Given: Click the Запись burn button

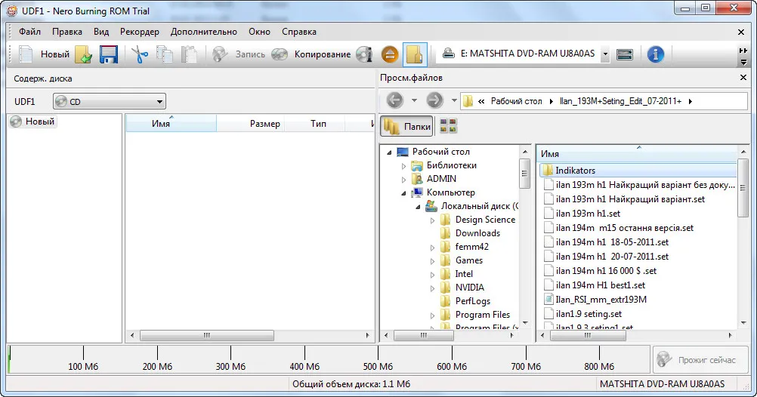Looking at the screenshot, I should tap(239, 54).
